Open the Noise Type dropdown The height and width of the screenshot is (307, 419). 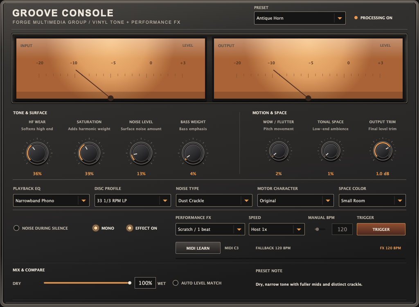214,200
